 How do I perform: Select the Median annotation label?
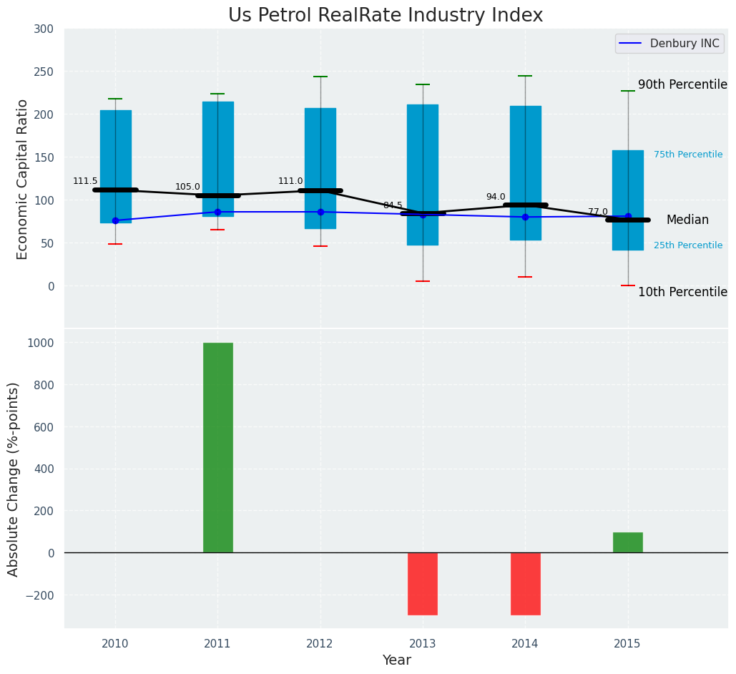coord(687,220)
